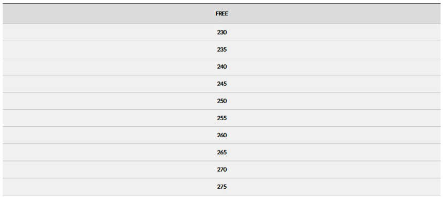This screenshot has width=443, height=197.
Task: Choose the 240 value in table
Action: pos(222,67)
